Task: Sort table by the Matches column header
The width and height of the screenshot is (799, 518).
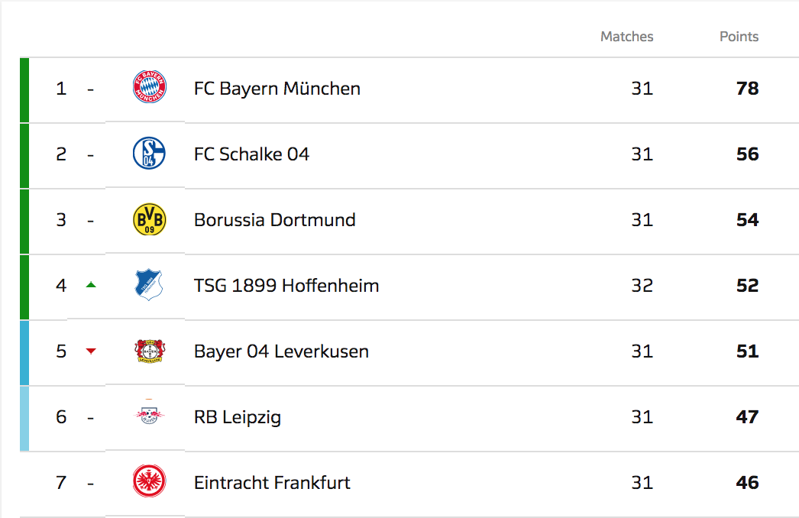Action: coord(626,37)
